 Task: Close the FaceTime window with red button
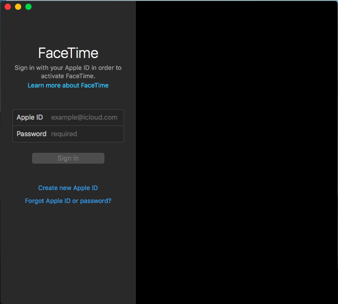[8, 7]
